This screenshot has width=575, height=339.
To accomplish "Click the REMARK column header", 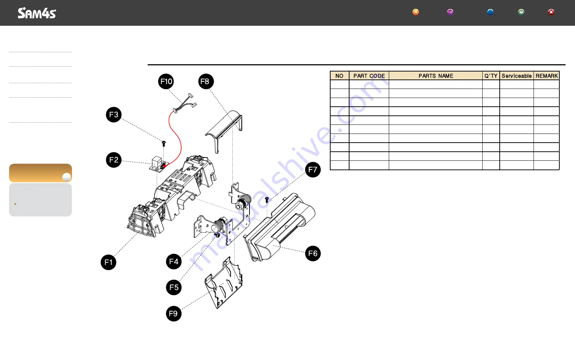I will coord(547,75).
